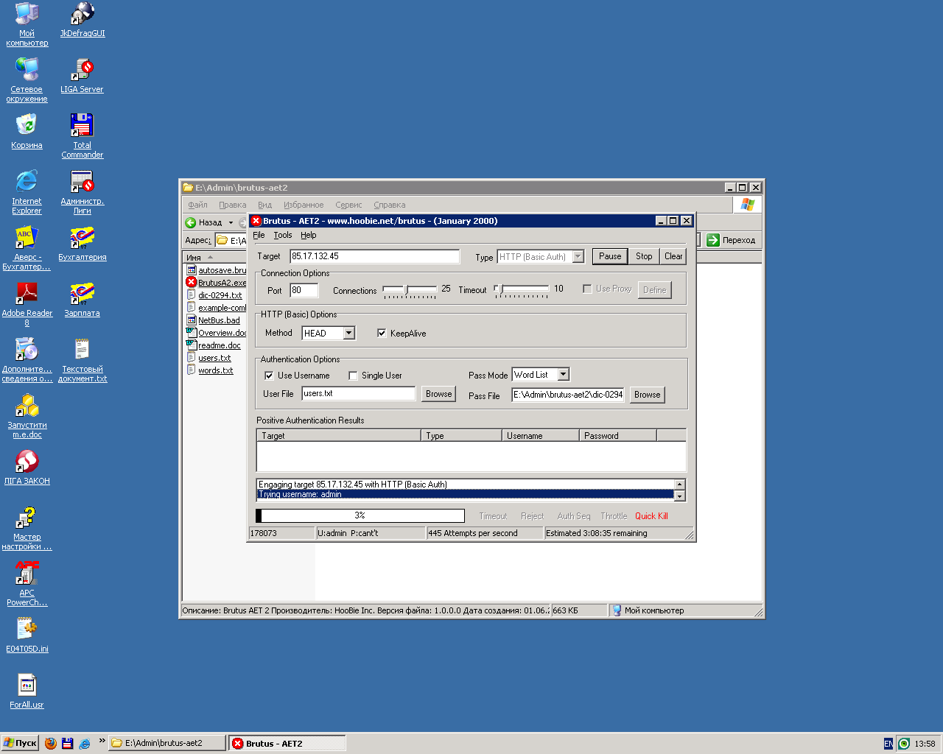
Task: Click the User File input field
Action: (359, 394)
